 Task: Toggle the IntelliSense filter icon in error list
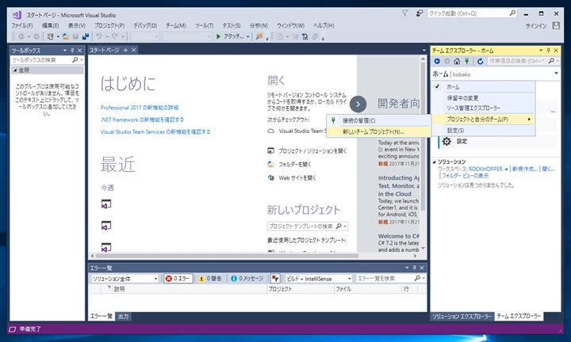[275, 279]
